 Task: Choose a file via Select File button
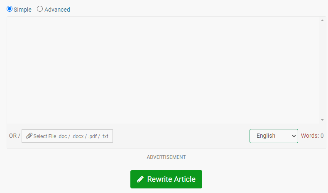(67, 136)
